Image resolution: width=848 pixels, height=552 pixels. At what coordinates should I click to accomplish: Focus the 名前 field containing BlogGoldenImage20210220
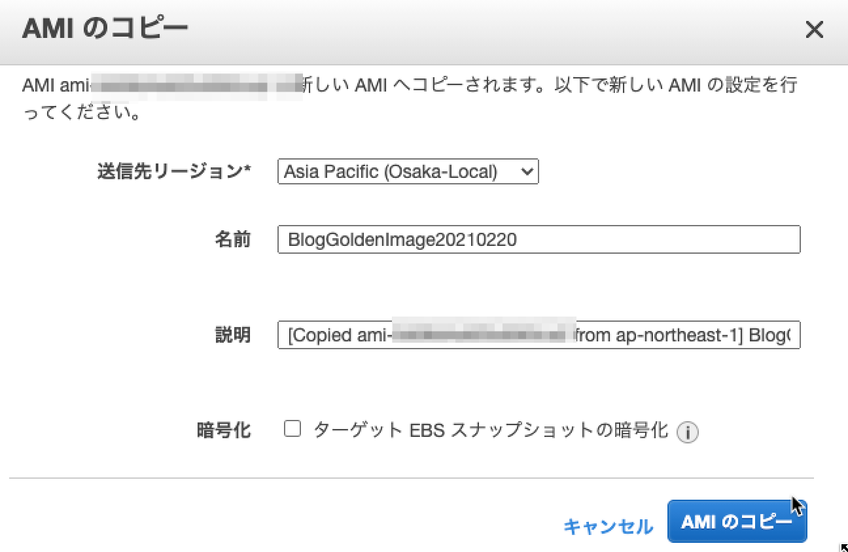(x=539, y=239)
